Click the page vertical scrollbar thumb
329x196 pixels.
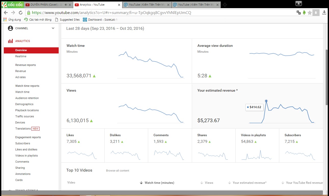pyautogui.click(x=327, y=77)
